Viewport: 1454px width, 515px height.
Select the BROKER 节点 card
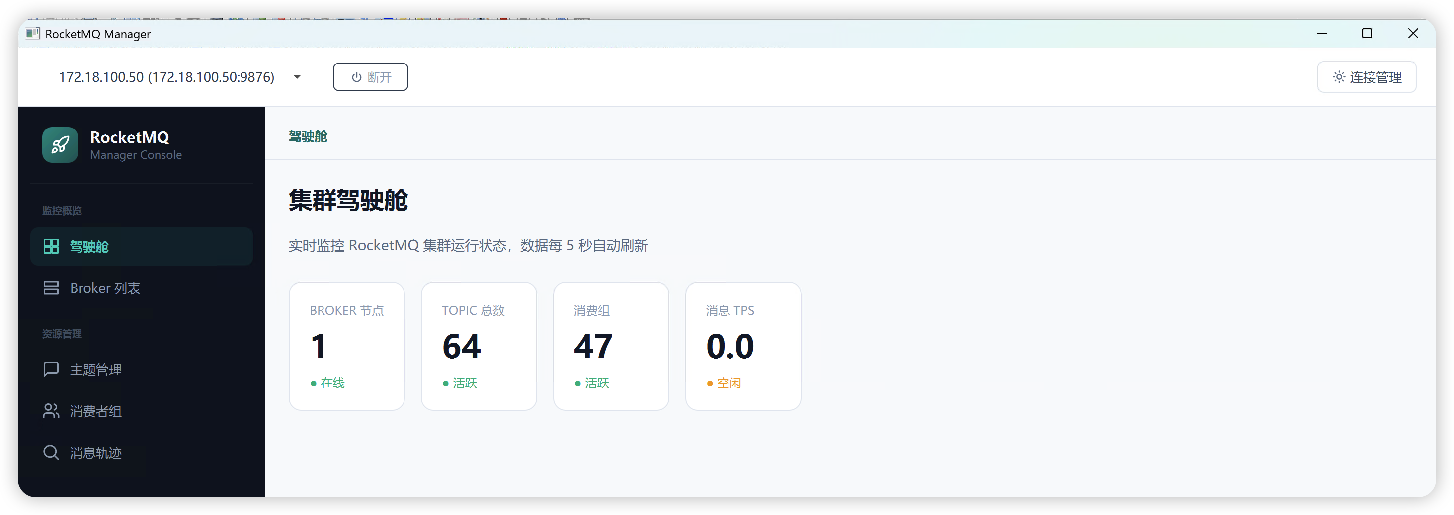[346, 346]
